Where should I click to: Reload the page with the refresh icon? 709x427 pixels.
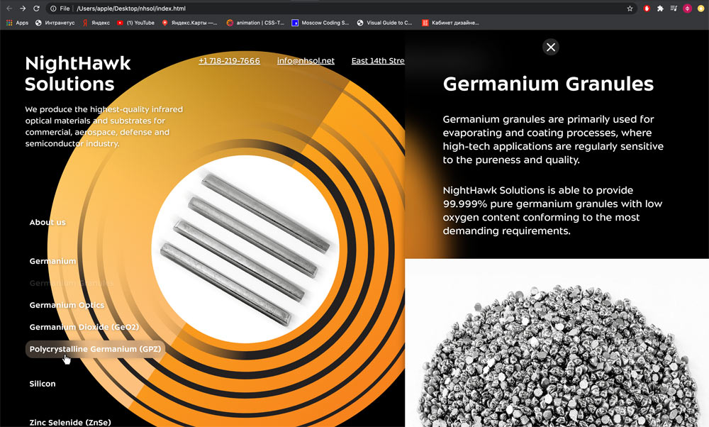click(37, 9)
